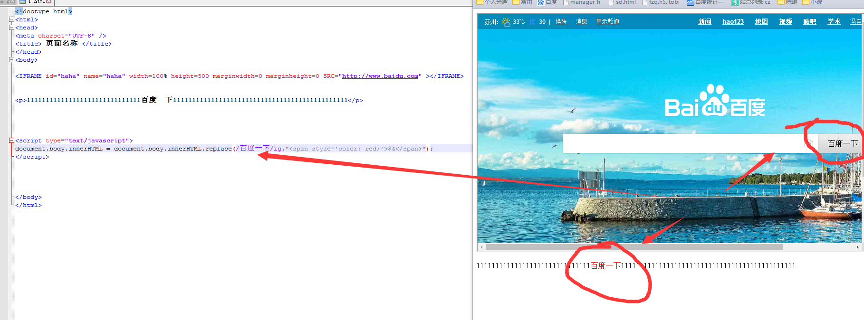Viewport: 864px width, 320px height.
Task: Click the IFRAME id="haha" code line
Action: (x=240, y=76)
